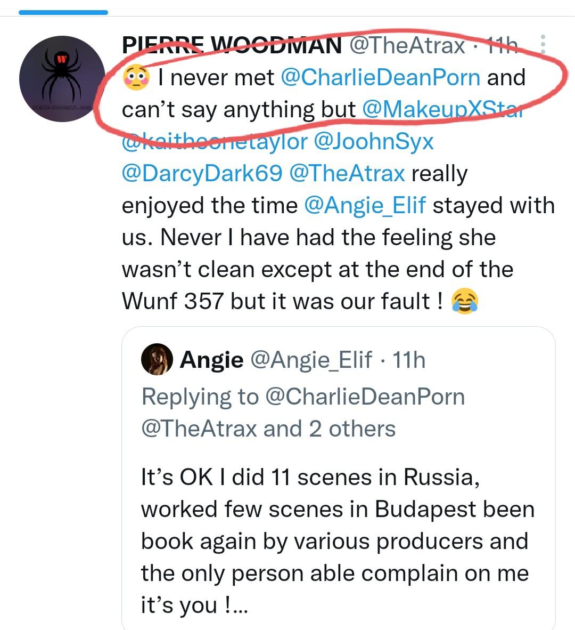Click the @TheAtrax mention beside @DarcyDark69
The height and width of the screenshot is (630, 575).
(x=346, y=174)
